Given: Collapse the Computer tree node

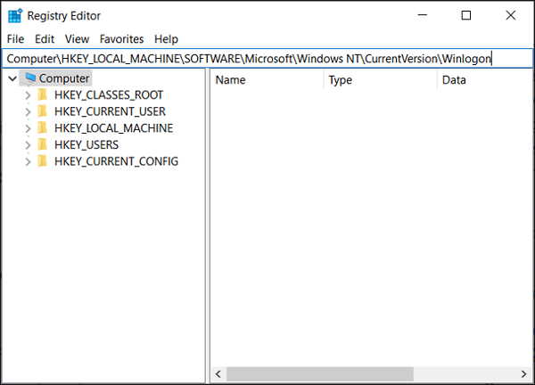Looking at the screenshot, I should coord(12,78).
